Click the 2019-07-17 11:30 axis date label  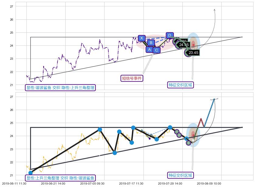click(x=131, y=184)
